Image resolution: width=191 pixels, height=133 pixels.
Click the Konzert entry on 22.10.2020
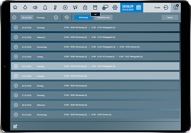[129, 47]
